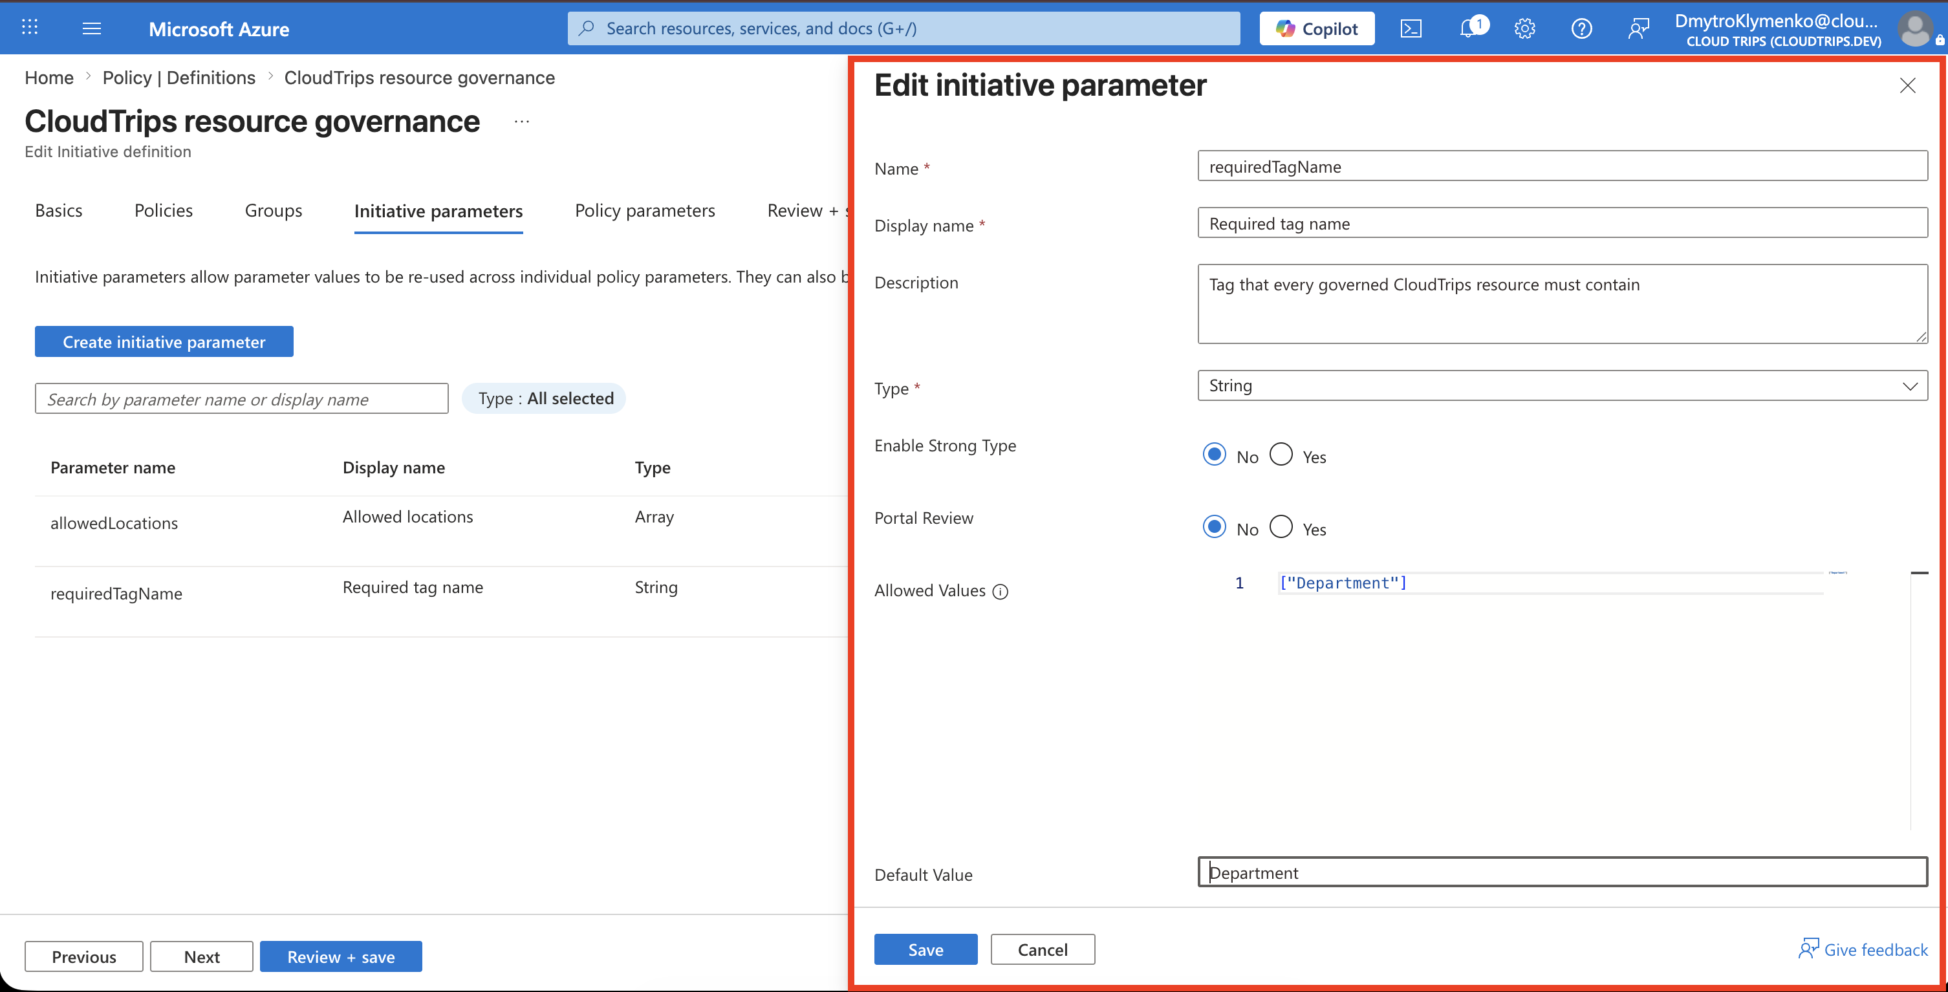Click the Allowed Values code editor line

pos(1550,583)
